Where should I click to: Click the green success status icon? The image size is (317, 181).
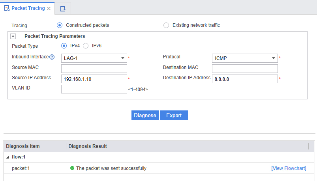coord(72,168)
